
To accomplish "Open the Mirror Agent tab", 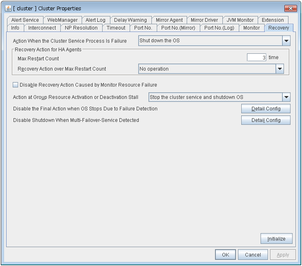I will [169, 20].
